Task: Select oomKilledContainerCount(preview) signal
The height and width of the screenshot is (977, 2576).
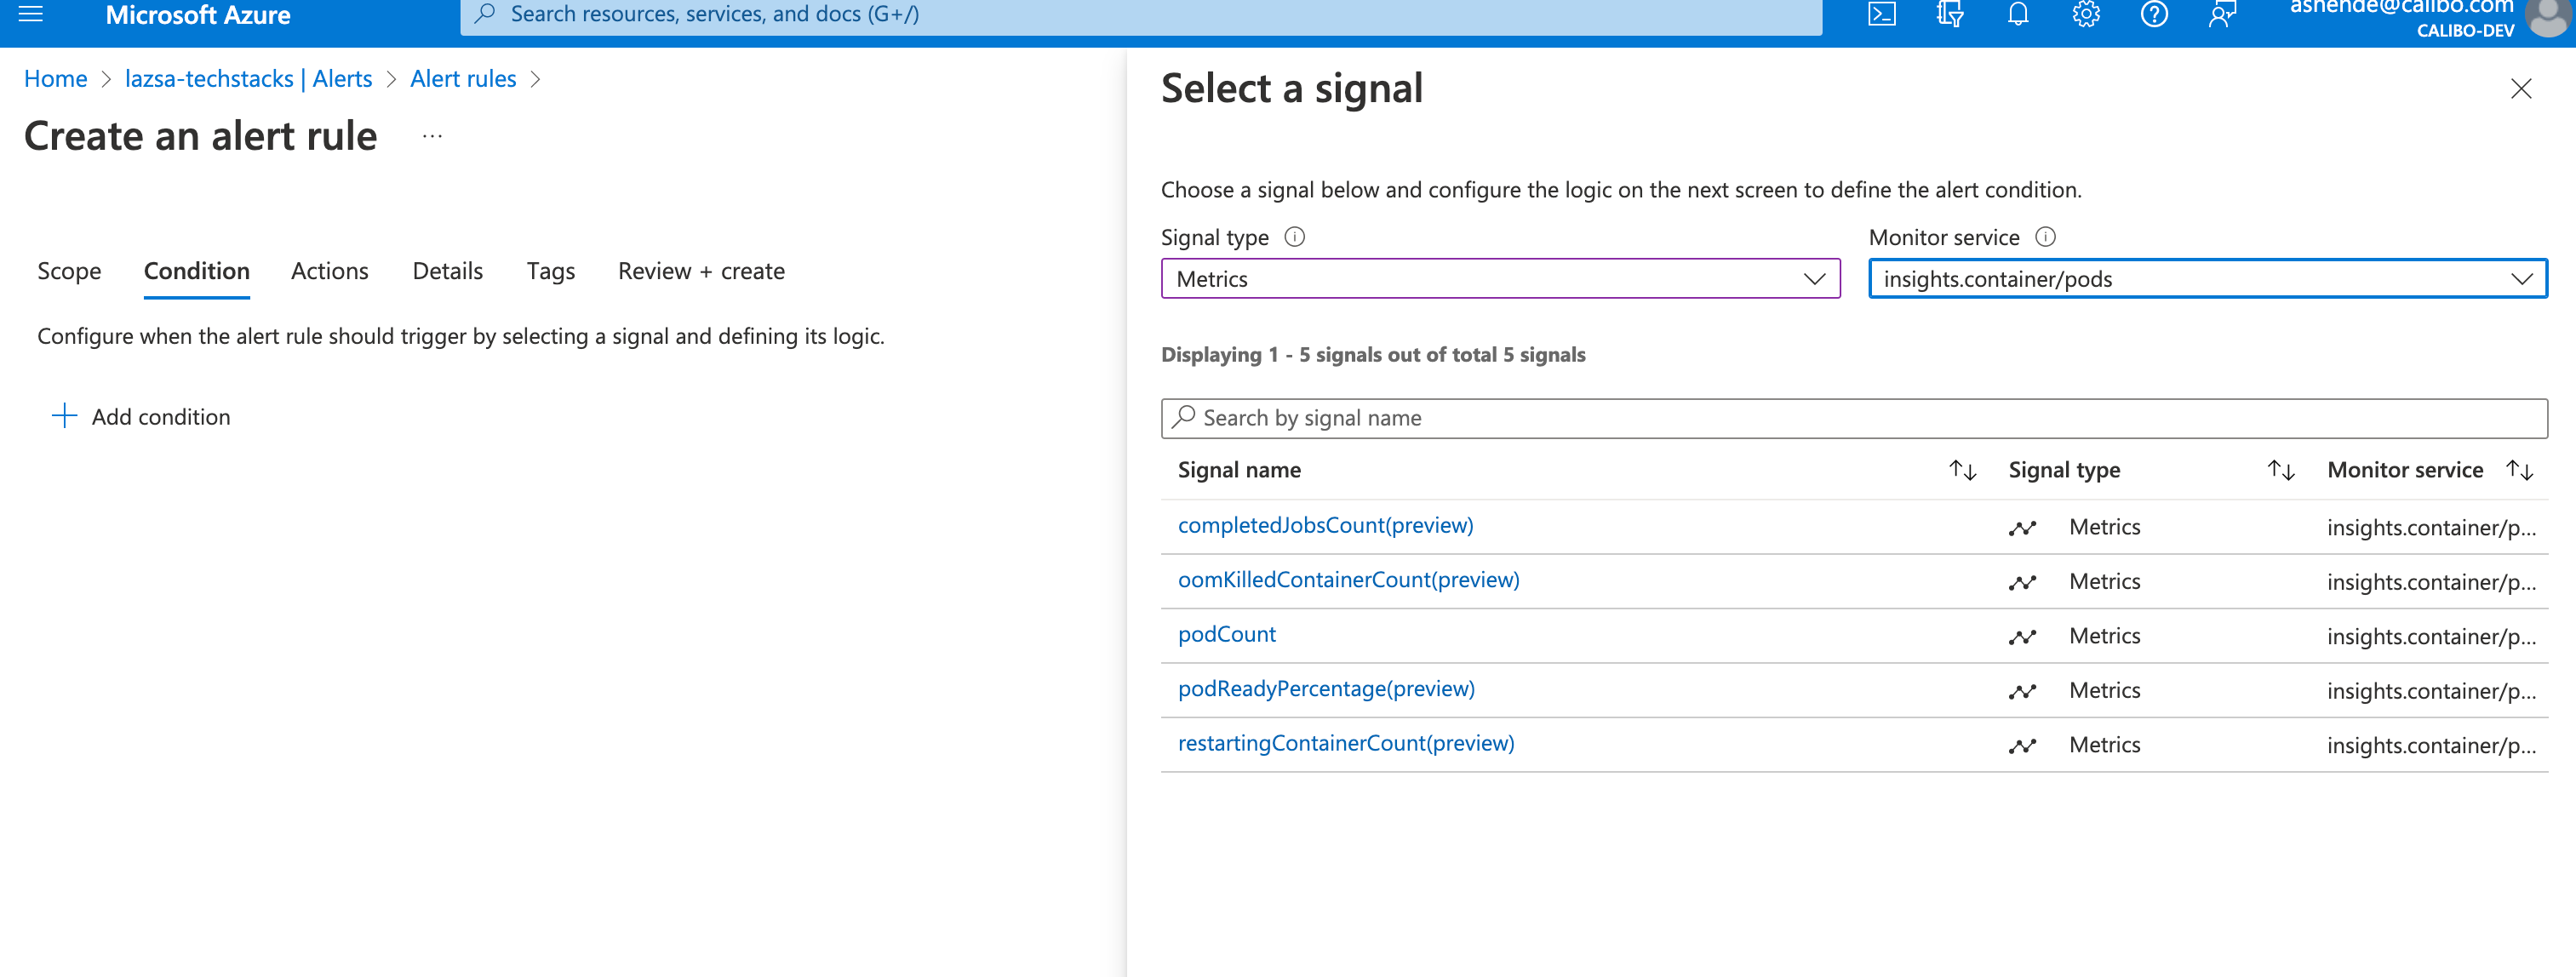Action: click(x=1348, y=580)
